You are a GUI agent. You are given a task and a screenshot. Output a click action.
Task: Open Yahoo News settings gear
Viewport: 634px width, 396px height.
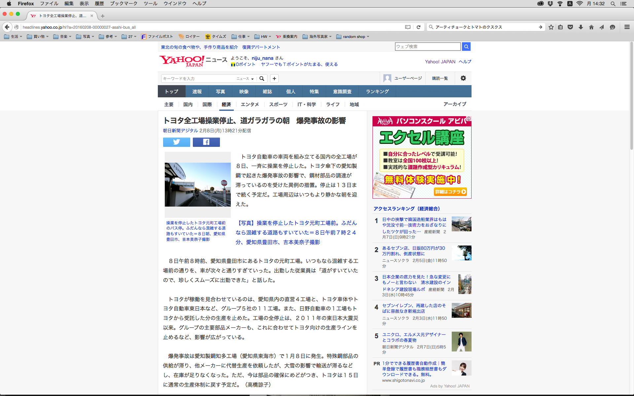463,78
